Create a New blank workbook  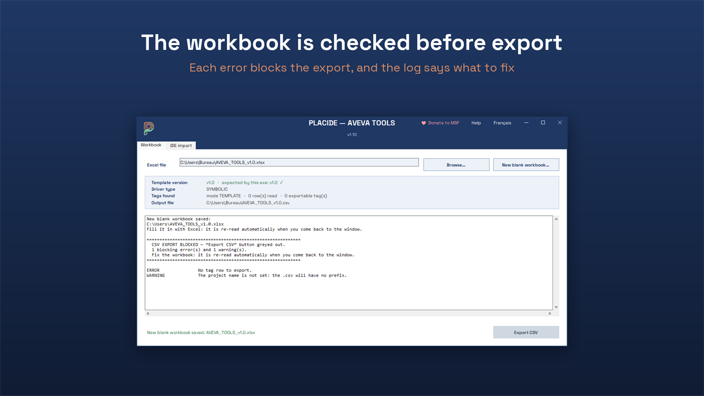pyautogui.click(x=526, y=165)
